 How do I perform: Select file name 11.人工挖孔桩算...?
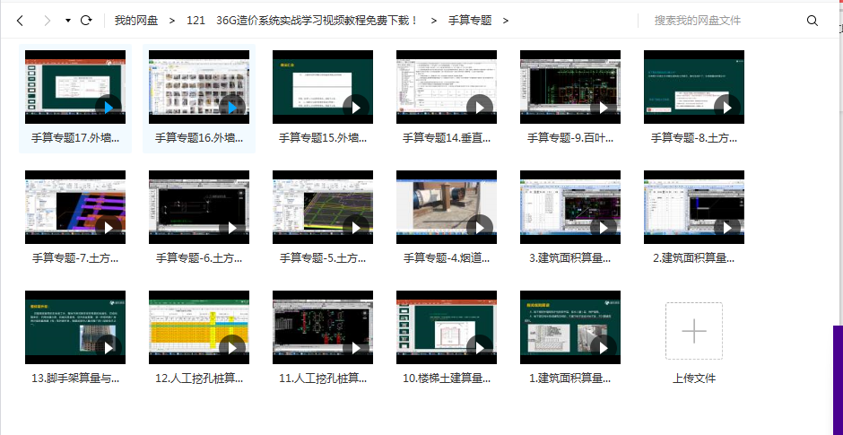pos(323,378)
